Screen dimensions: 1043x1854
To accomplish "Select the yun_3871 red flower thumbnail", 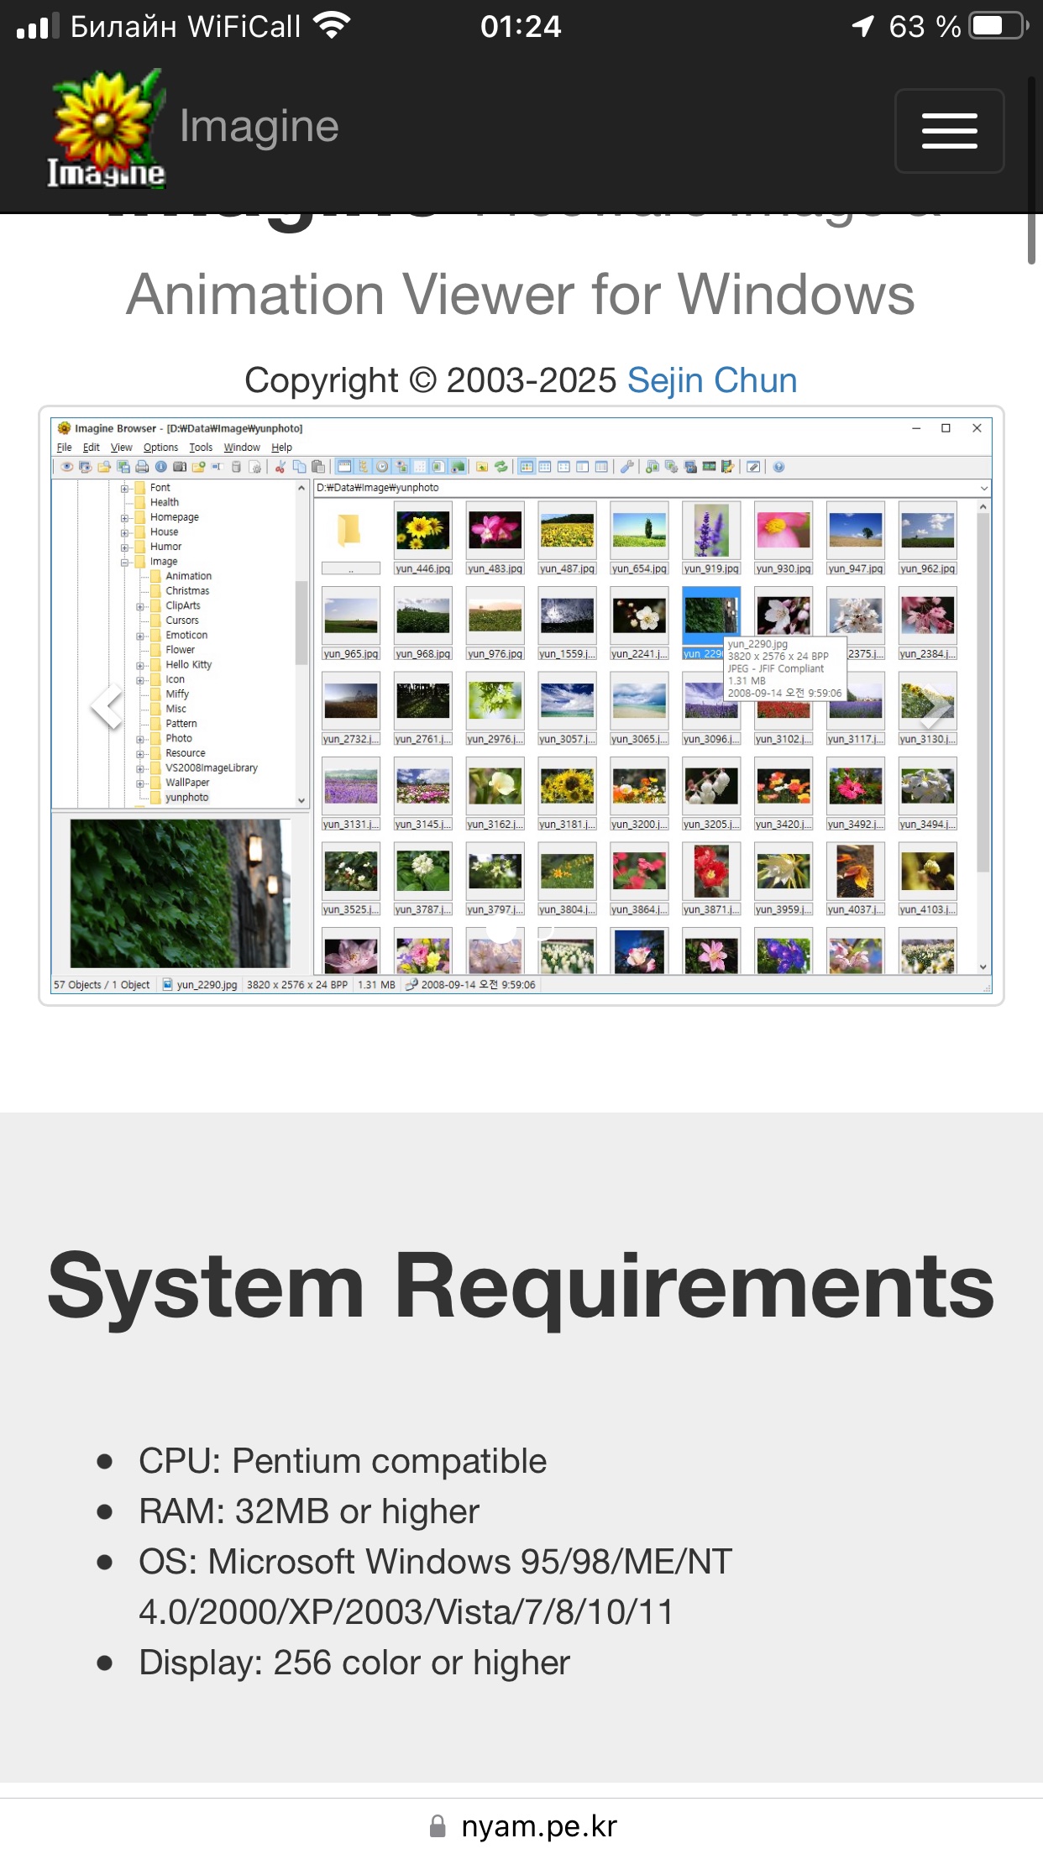I will [x=711, y=878].
